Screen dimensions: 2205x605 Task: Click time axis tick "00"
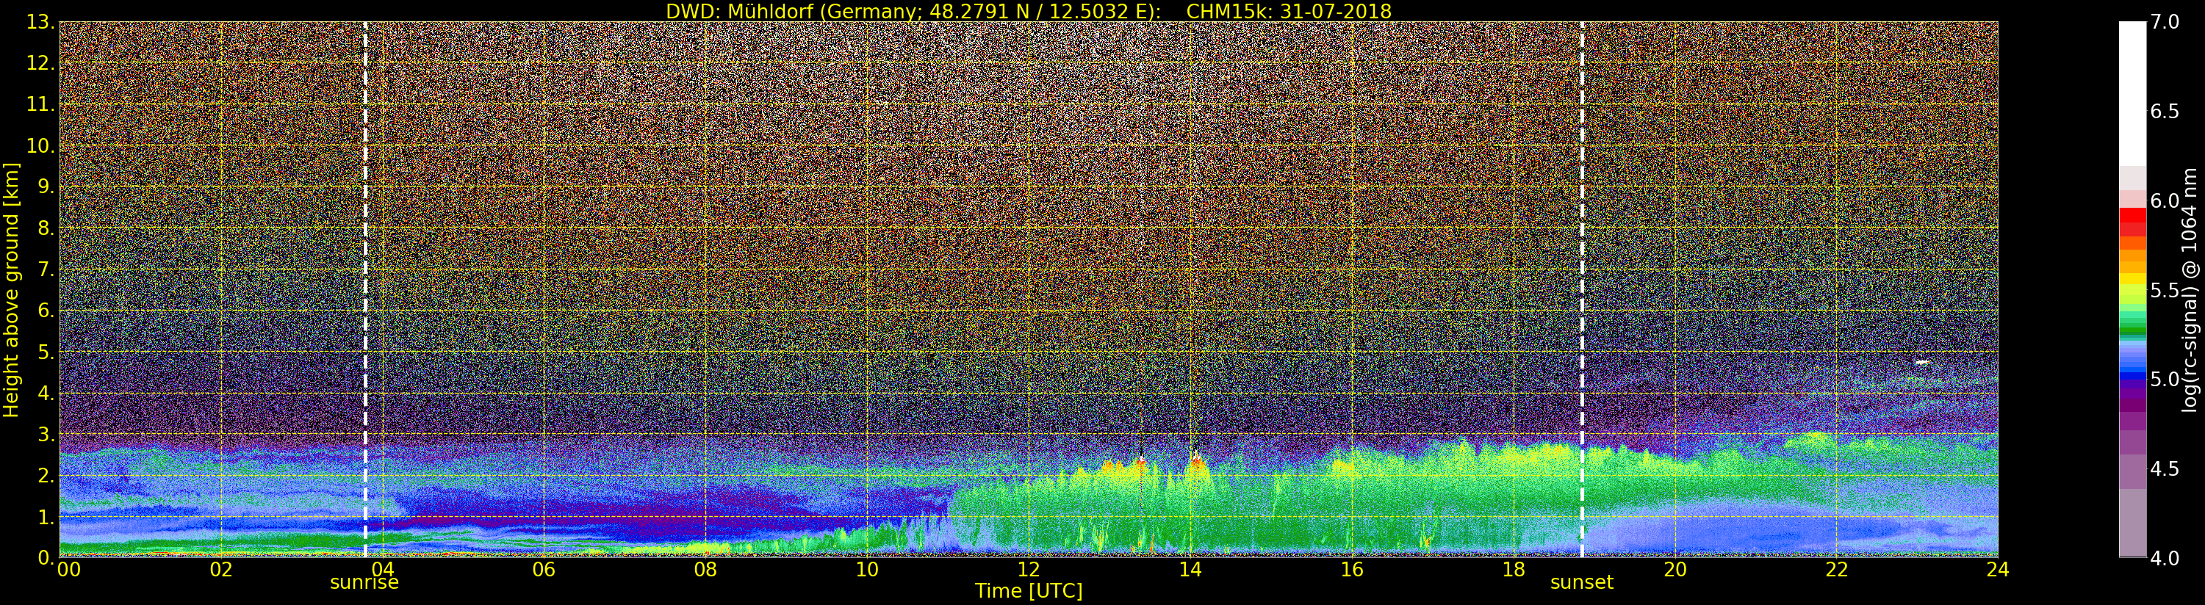[x=68, y=570]
